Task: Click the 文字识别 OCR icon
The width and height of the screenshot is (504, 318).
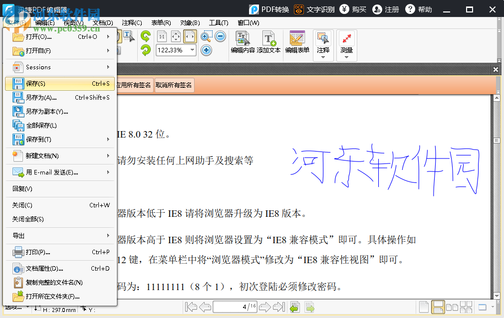Action: pyautogui.click(x=298, y=9)
